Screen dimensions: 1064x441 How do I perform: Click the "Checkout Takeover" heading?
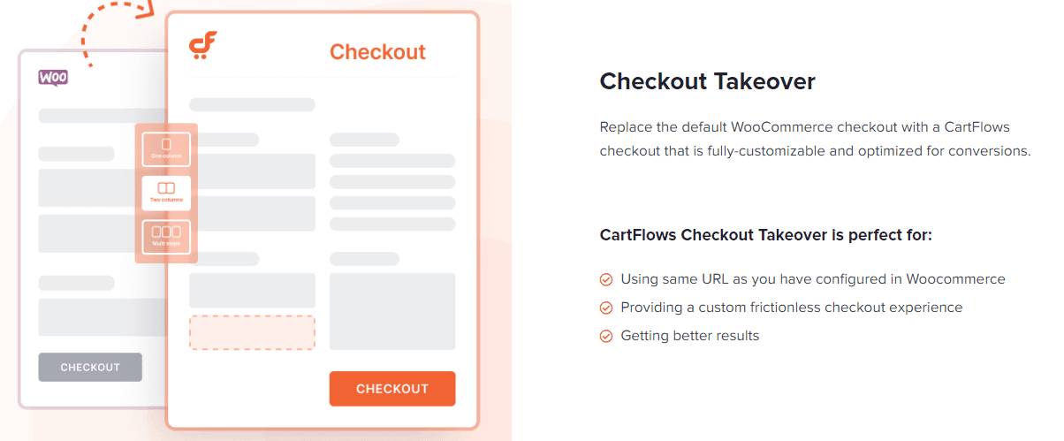coord(707,82)
